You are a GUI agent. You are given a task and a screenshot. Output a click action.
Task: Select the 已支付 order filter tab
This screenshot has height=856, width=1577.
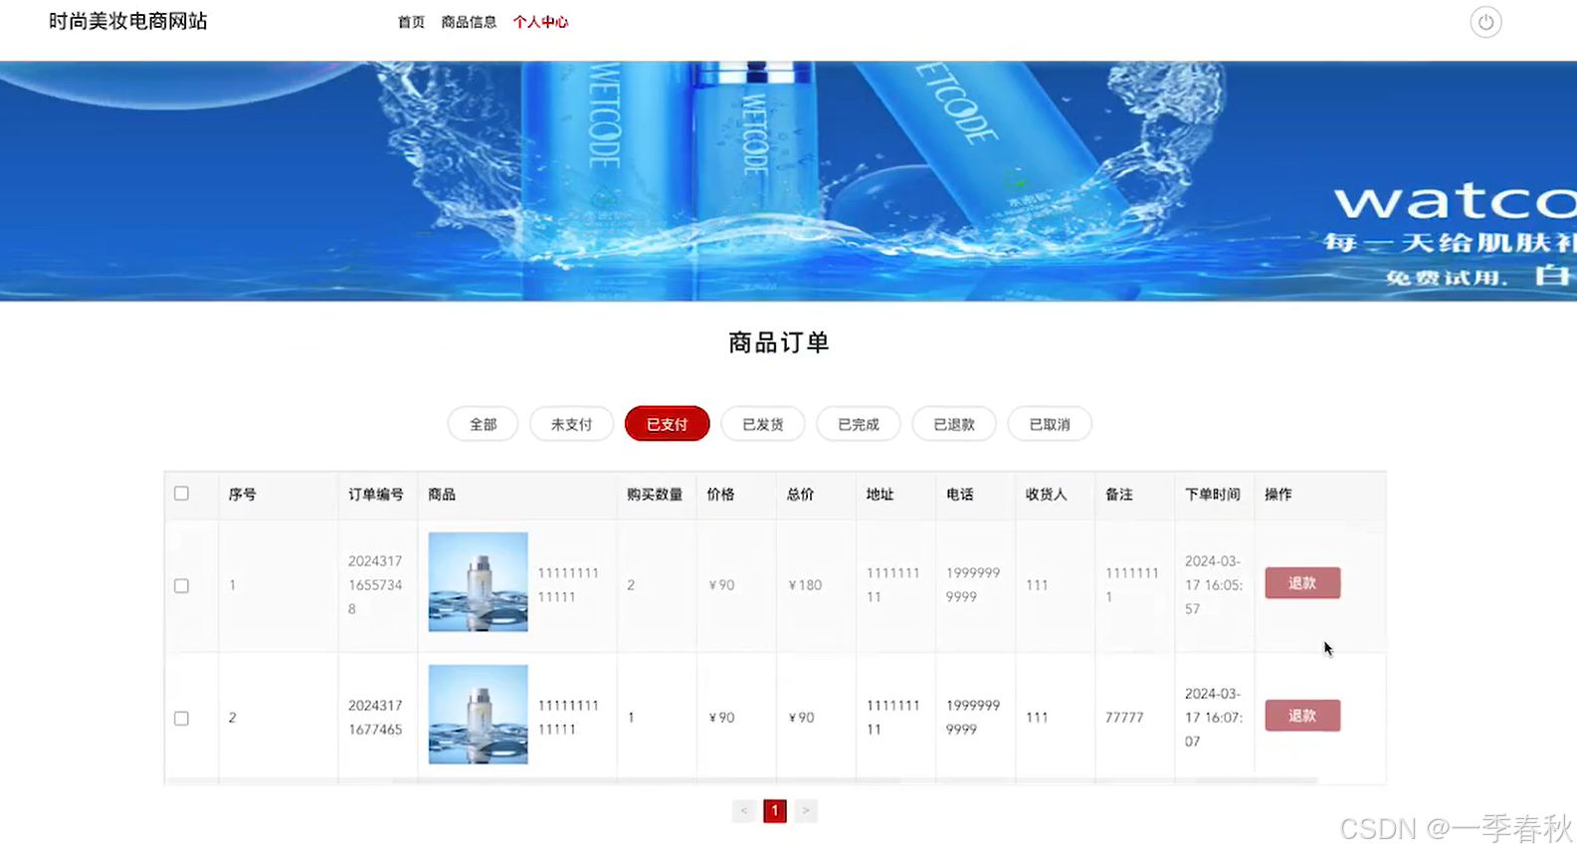click(667, 424)
